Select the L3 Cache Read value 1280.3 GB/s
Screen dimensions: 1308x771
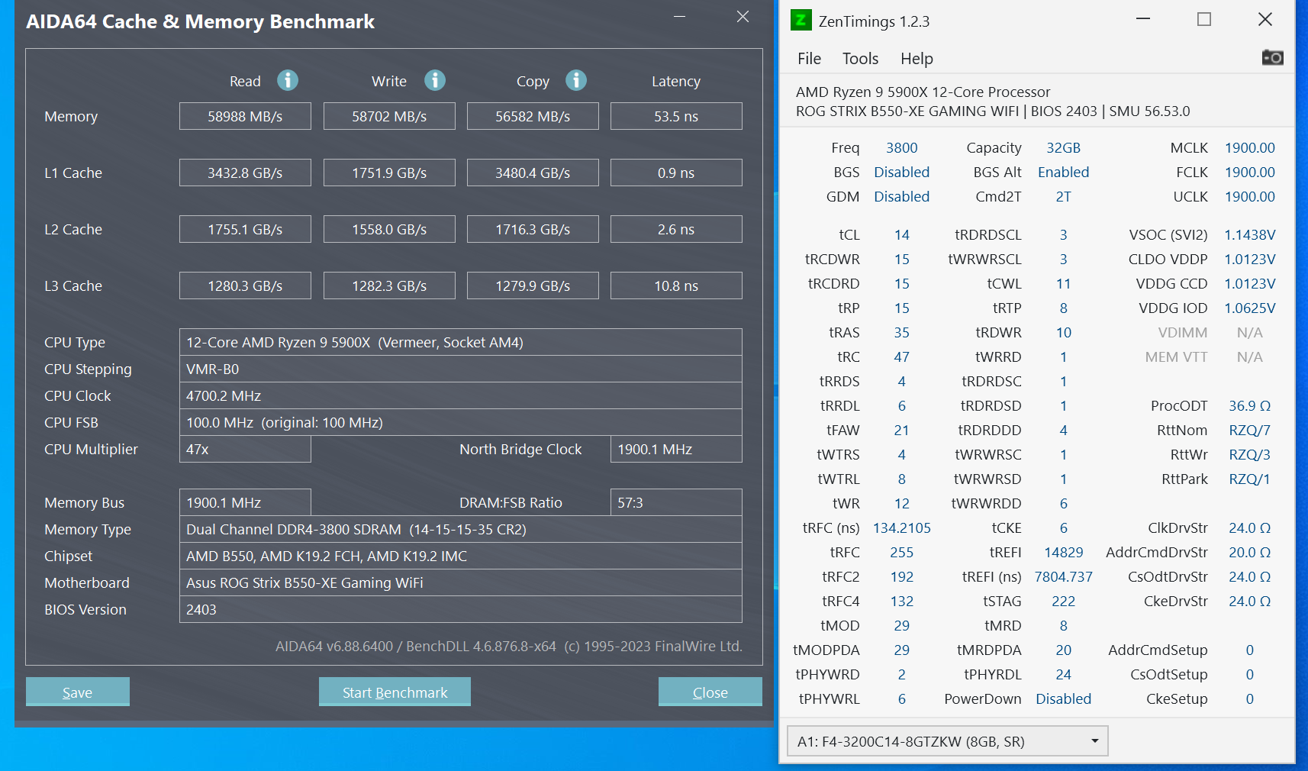(245, 285)
